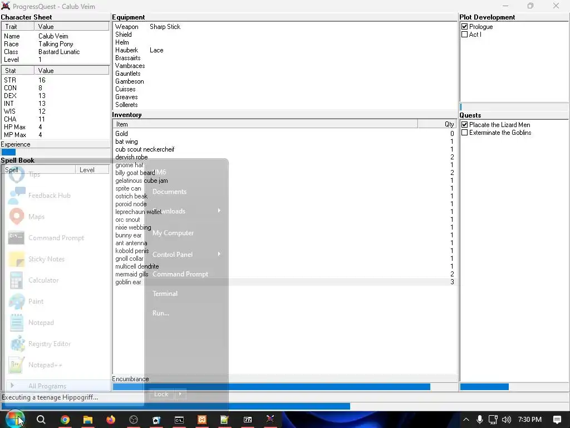Launch Command Prompt from the Start menu program list
The width and height of the screenshot is (570, 428).
pos(56,237)
